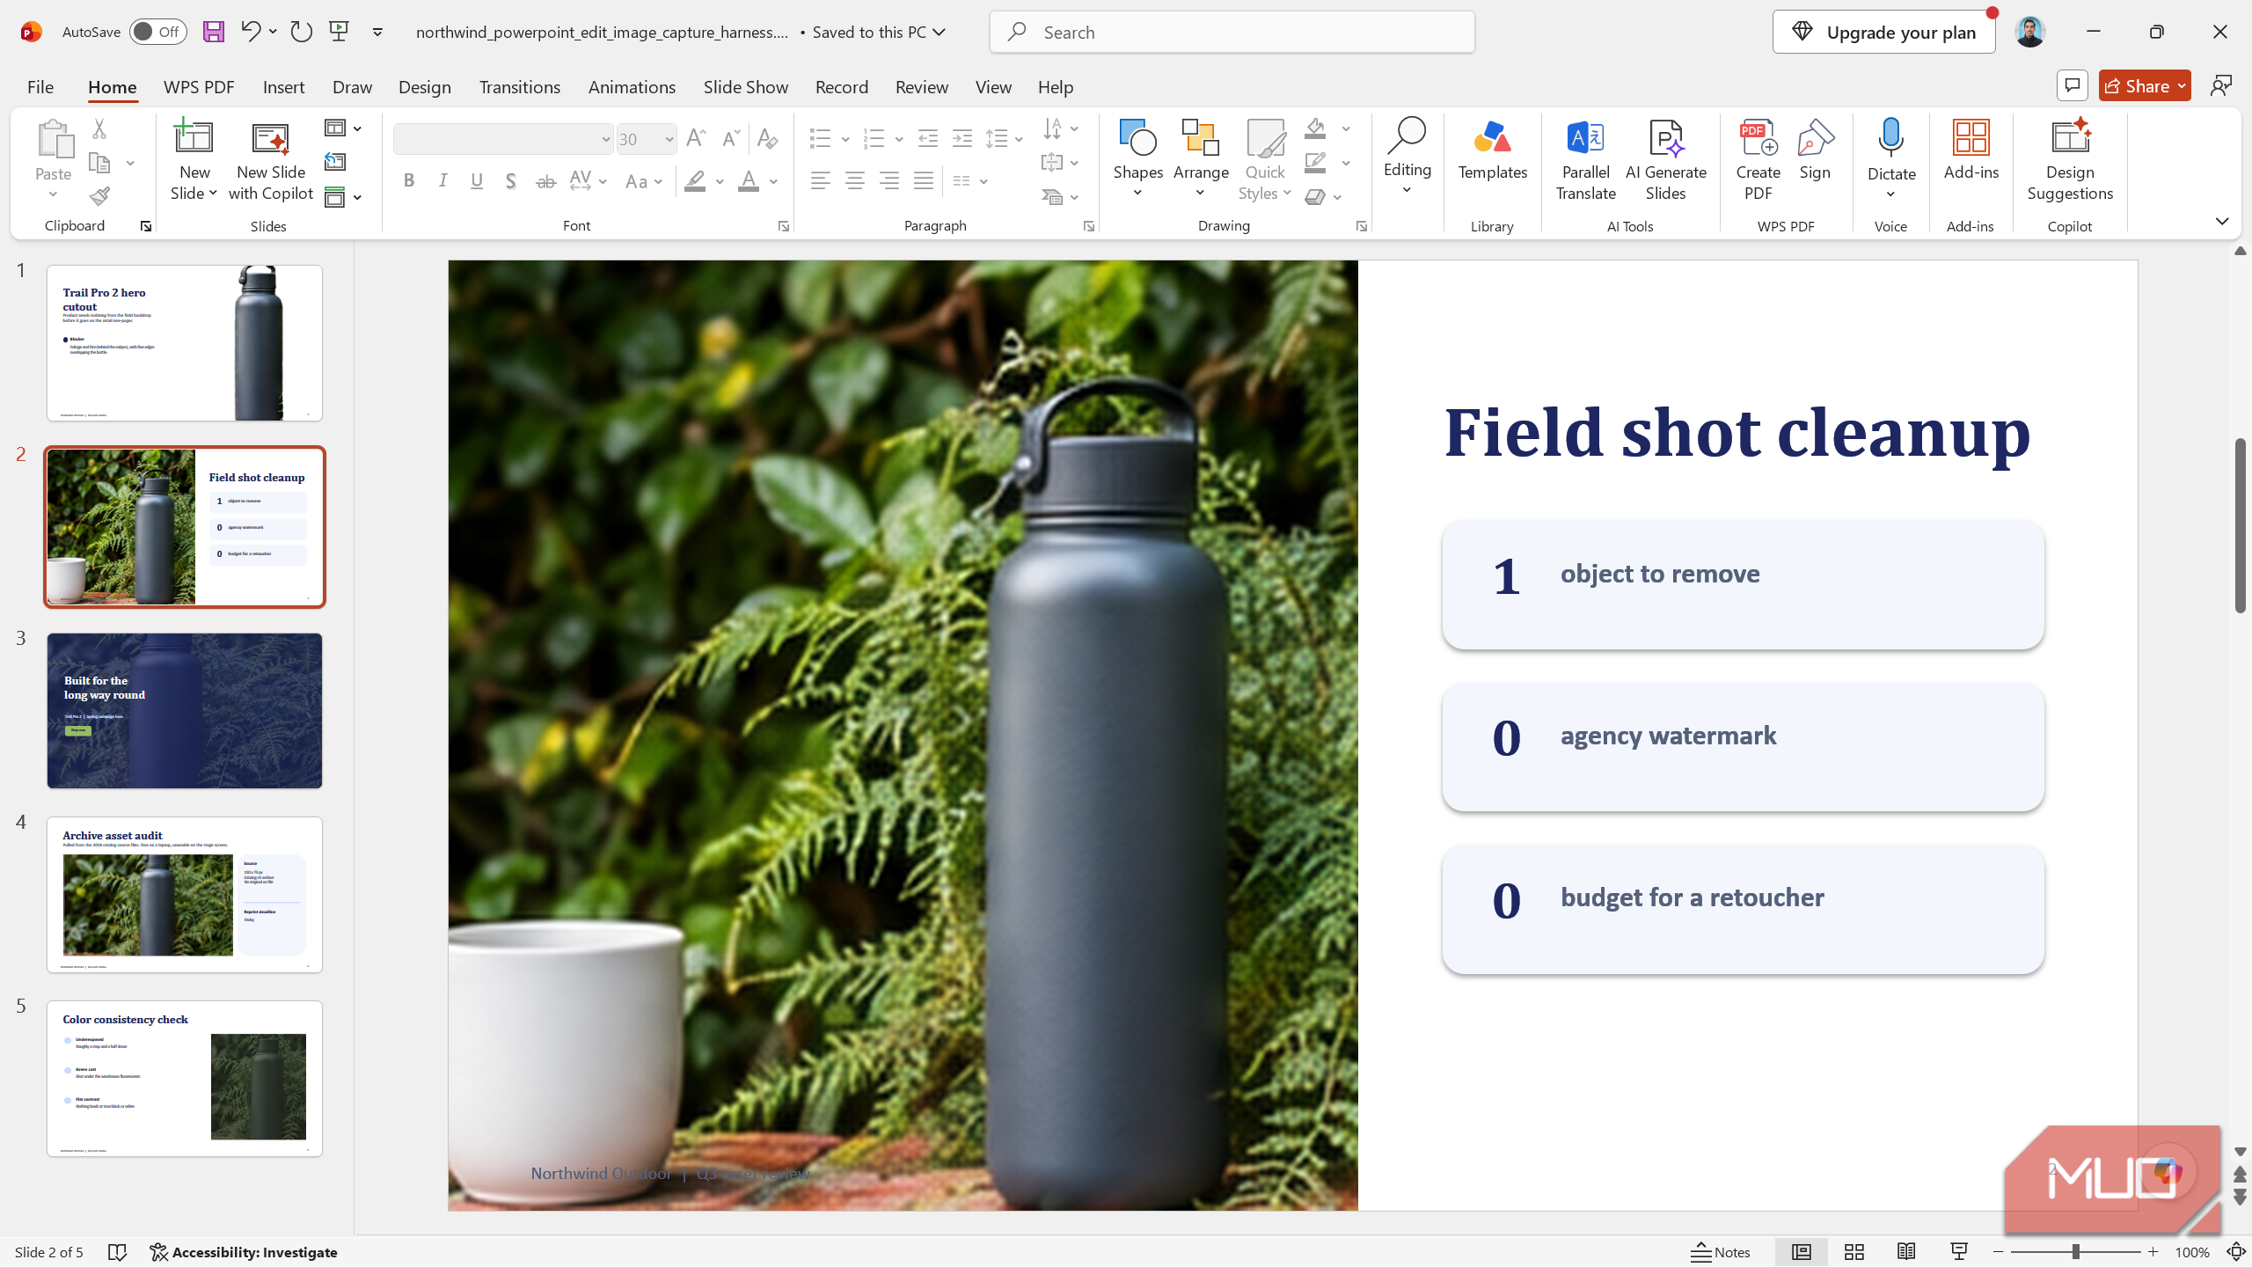The height and width of the screenshot is (1267, 2252).
Task: Click the Format Painter brush icon
Action: (99, 196)
